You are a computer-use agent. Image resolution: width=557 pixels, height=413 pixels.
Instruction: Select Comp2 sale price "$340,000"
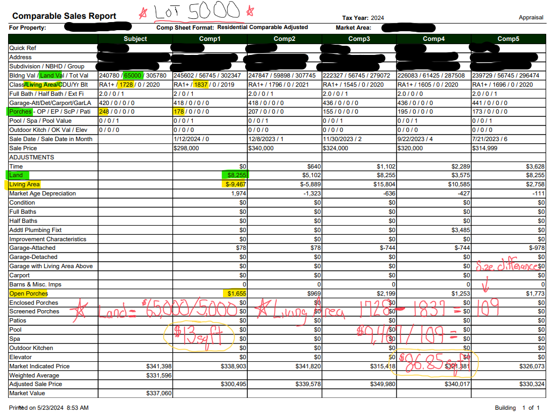tap(261, 149)
